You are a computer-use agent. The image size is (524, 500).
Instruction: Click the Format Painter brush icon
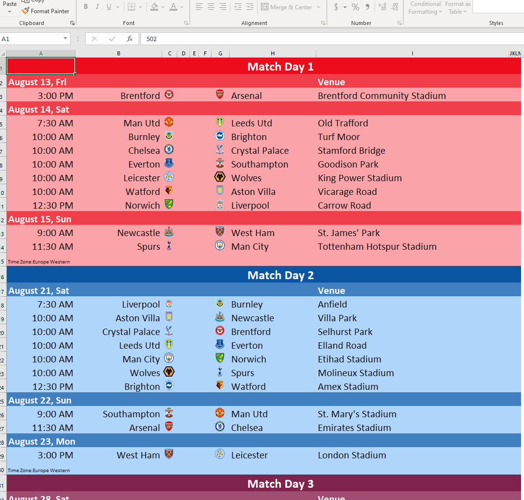(25, 11)
